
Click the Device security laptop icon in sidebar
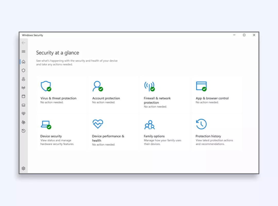23,105
